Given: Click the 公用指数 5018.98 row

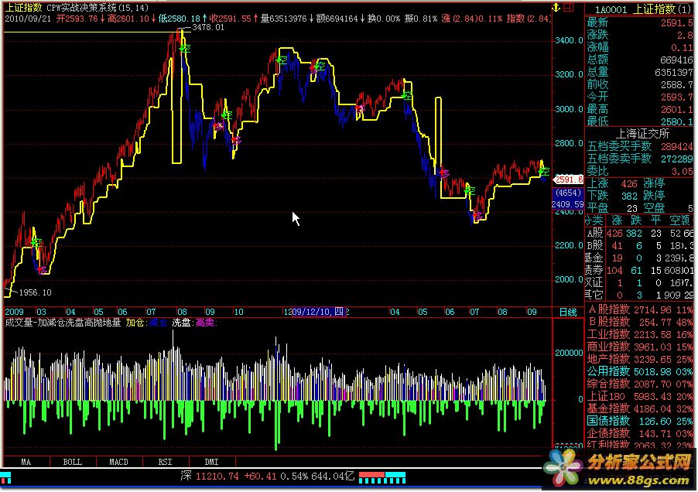Looking at the screenshot, I should pyautogui.click(x=640, y=371).
